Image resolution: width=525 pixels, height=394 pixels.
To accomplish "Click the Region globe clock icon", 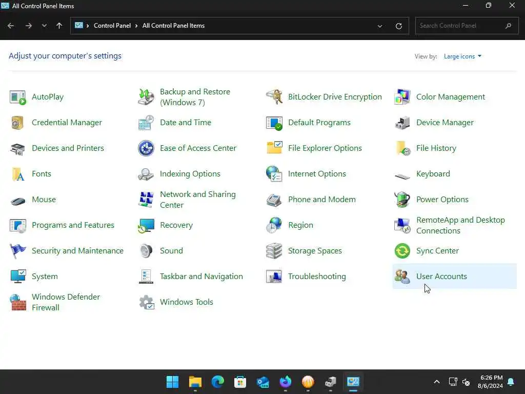I will point(274,225).
